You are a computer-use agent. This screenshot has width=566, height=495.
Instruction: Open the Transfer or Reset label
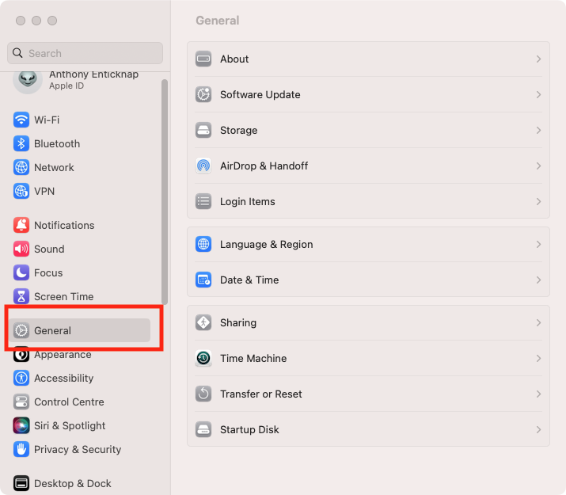coord(261,394)
